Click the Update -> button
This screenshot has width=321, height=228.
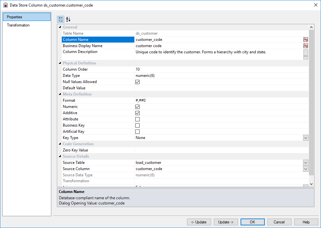(x=226, y=222)
